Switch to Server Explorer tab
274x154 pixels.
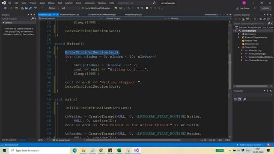pyautogui.click(x=9, y=140)
